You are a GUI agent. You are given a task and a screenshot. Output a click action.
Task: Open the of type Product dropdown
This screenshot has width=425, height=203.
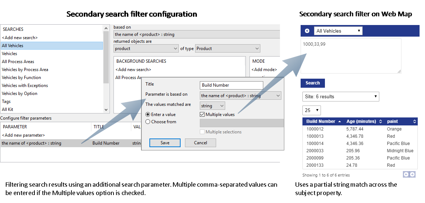pos(227,49)
